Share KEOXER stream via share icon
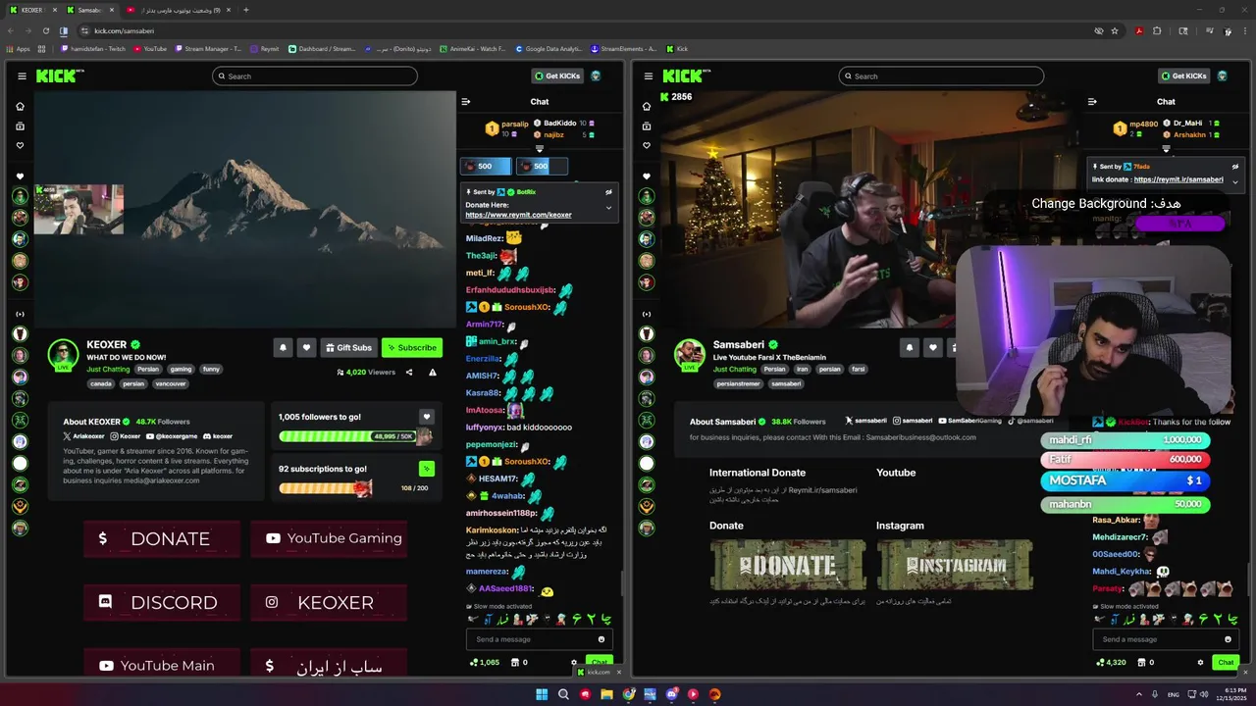Screen dimensions: 1256x706 click(x=409, y=373)
